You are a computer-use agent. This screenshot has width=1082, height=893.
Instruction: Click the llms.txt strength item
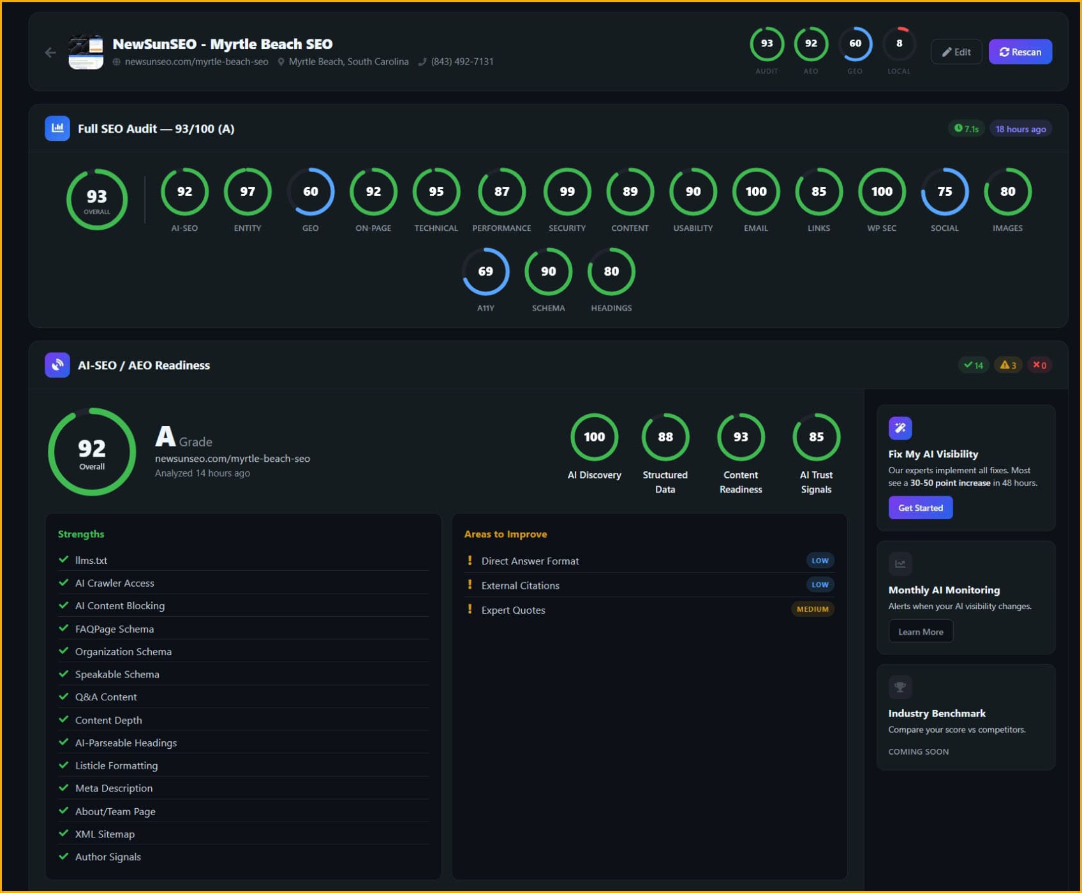click(x=91, y=560)
